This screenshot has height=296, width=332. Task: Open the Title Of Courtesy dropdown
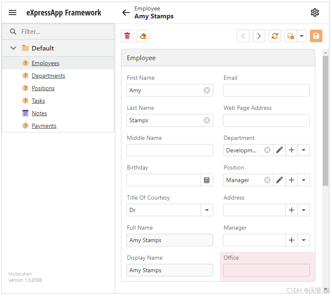pos(207,210)
